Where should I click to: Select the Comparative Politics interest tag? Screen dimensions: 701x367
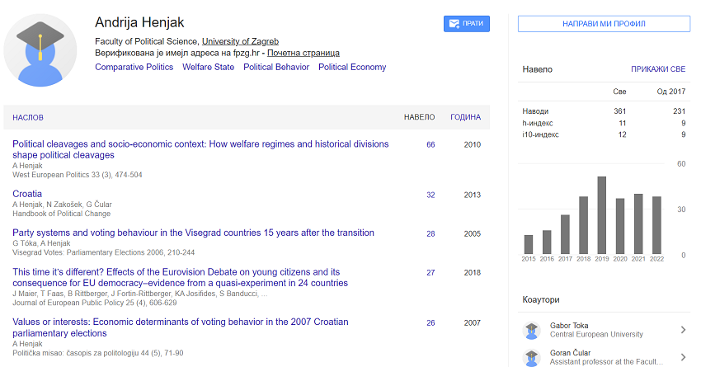tap(134, 68)
